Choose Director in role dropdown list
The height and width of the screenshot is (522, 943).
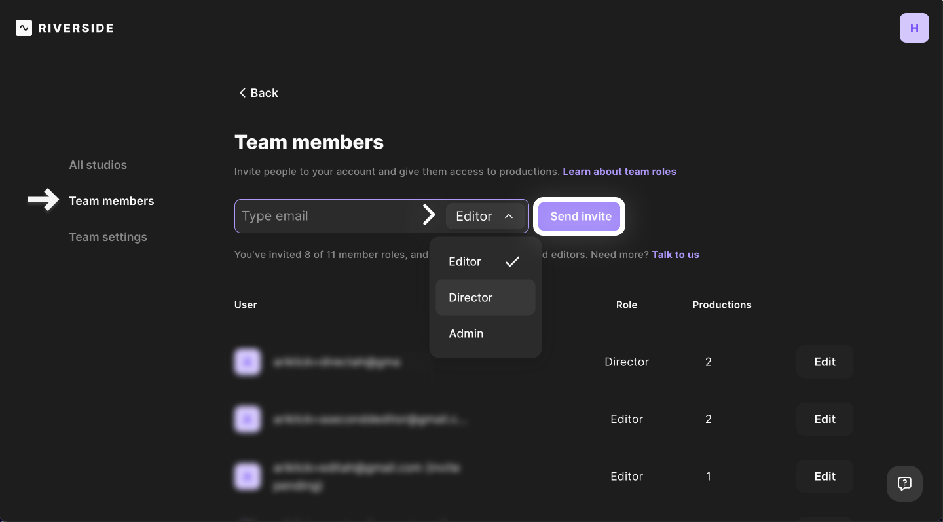[x=485, y=297]
